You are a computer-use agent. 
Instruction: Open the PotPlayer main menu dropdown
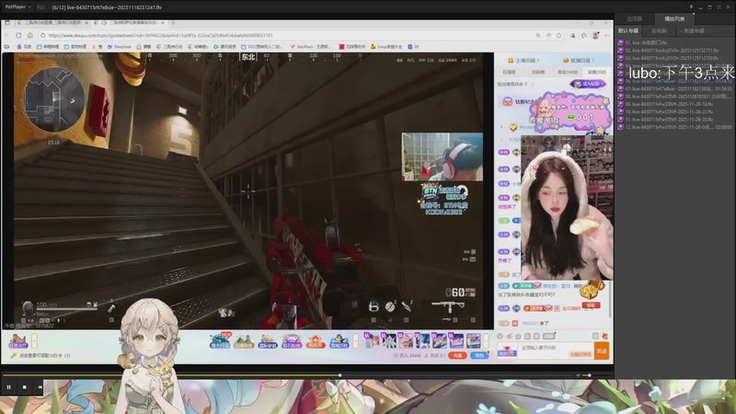(17, 7)
